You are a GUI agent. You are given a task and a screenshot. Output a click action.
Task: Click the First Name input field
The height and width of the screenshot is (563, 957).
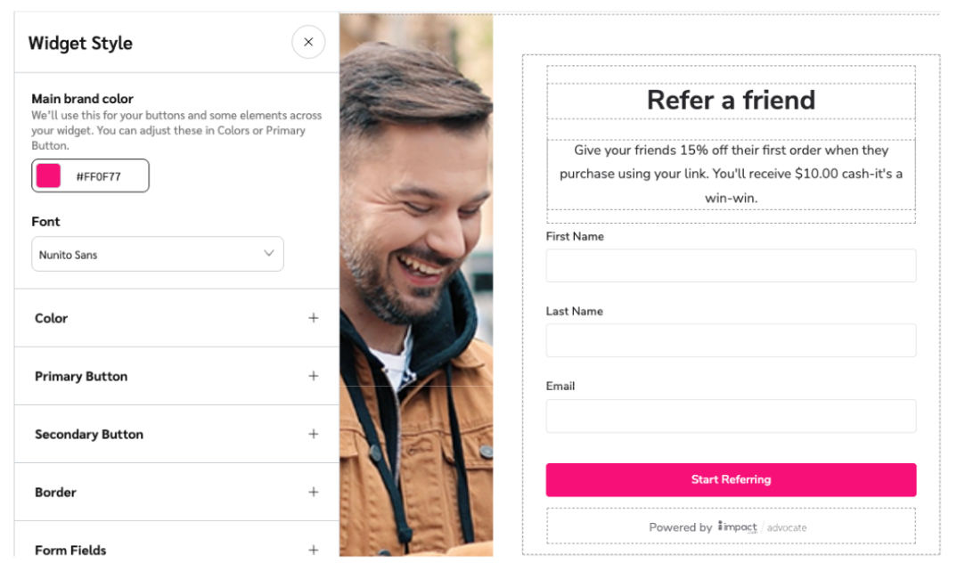pos(731,265)
